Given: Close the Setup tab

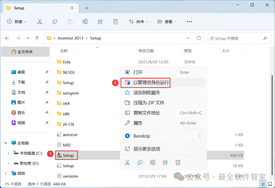Looking at the screenshot, I should coord(72,8).
